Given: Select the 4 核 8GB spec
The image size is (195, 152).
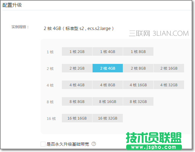Looking at the screenshot, I should (108, 85).
